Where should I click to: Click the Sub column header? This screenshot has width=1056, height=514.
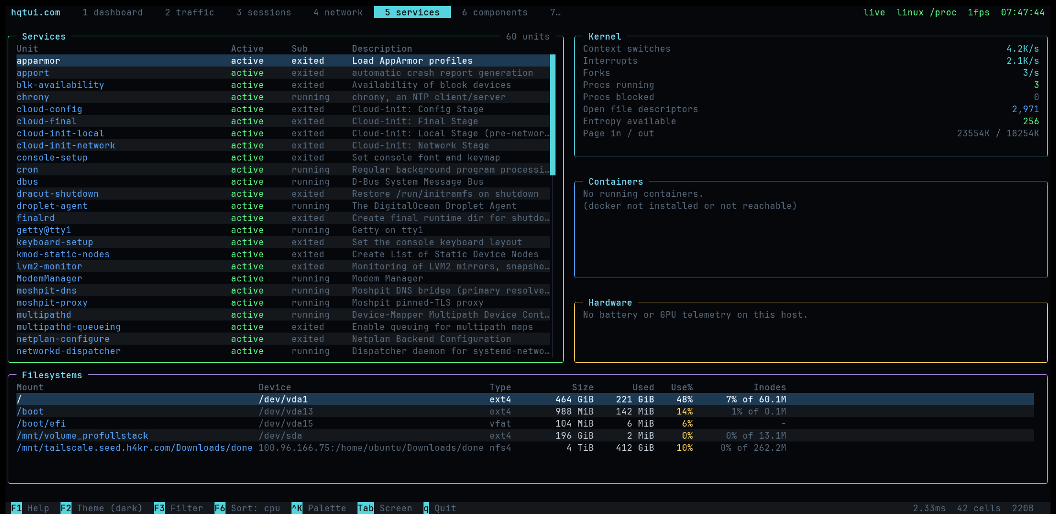click(x=300, y=48)
